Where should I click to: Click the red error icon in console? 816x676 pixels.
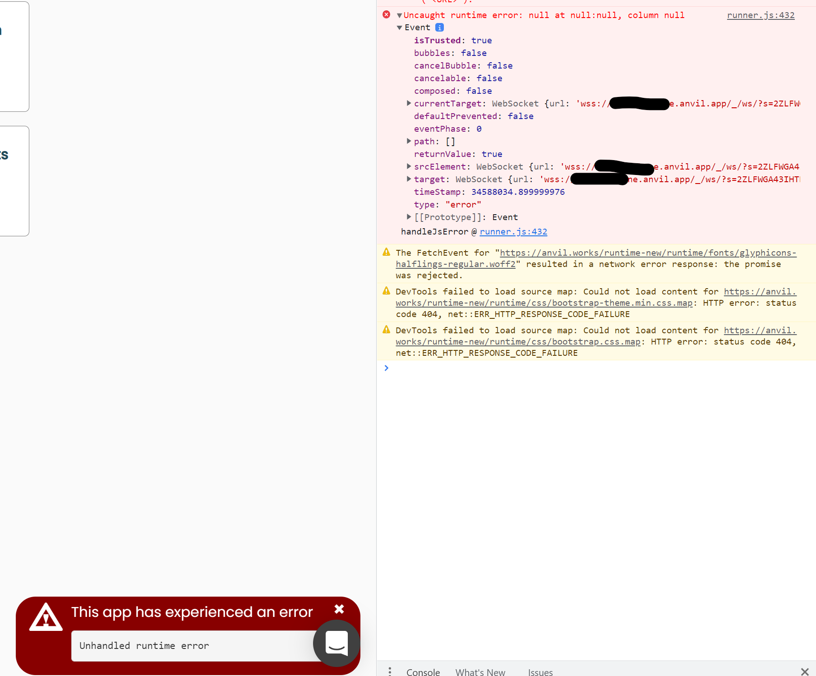[386, 15]
